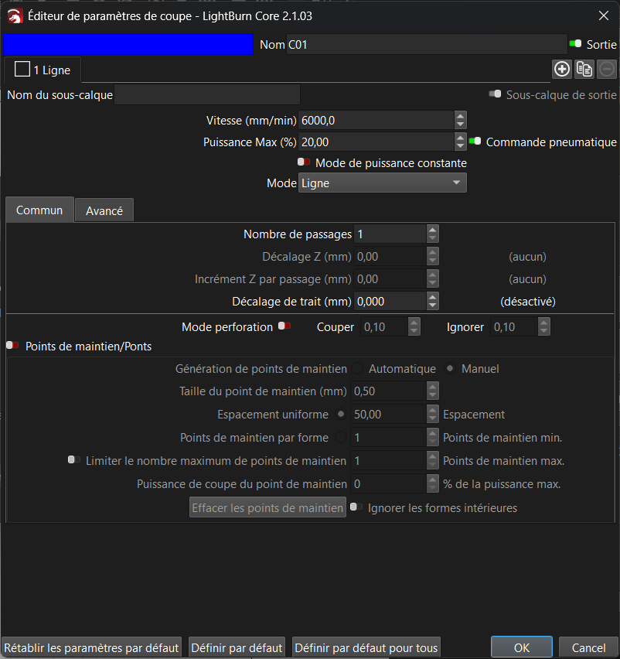The width and height of the screenshot is (620, 659).
Task: Decrease Décalage de trait stepper
Action: 433,306
